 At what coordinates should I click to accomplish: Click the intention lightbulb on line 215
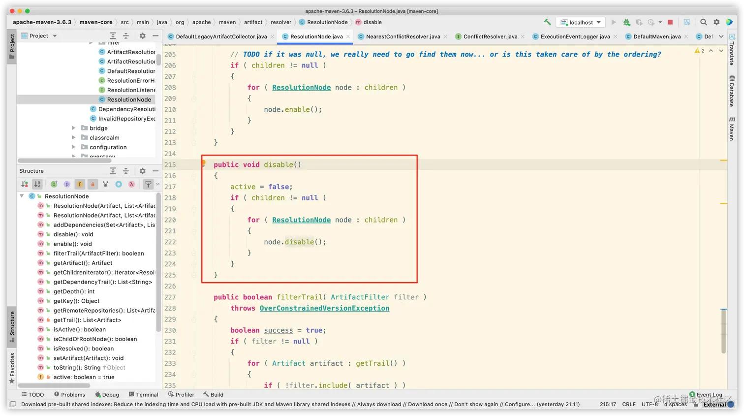point(203,163)
